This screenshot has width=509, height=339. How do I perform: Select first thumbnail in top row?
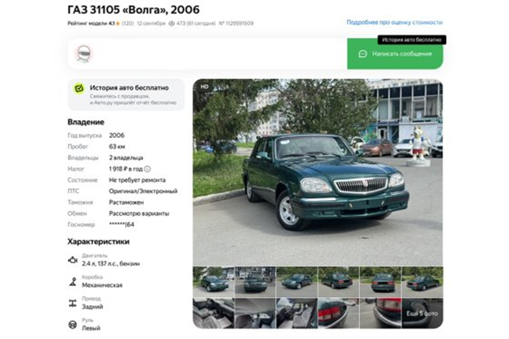pyautogui.click(x=213, y=282)
